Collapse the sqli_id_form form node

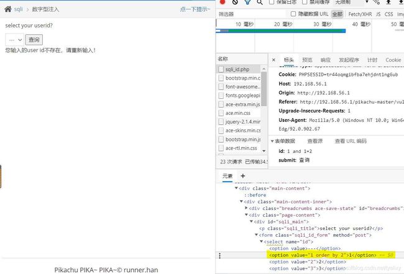pyautogui.click(x=256, y=235)
